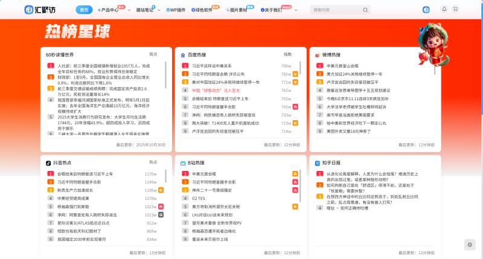Open 美团外卖又撒18元神券了
The height and width of the screenshot is (259, 483).
348,132
